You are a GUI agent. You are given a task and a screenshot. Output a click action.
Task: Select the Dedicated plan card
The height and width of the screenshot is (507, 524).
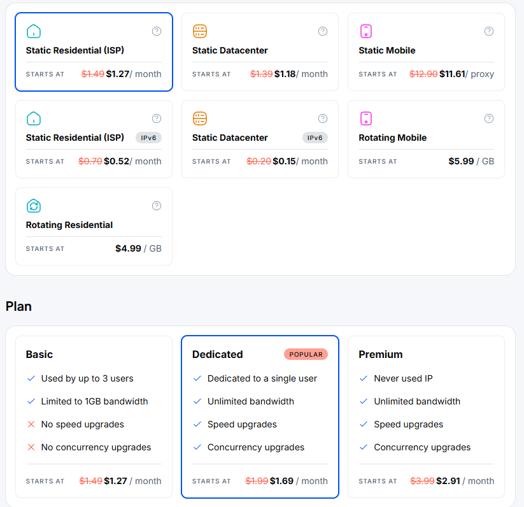pyautogui.click(x=260, y=417)
